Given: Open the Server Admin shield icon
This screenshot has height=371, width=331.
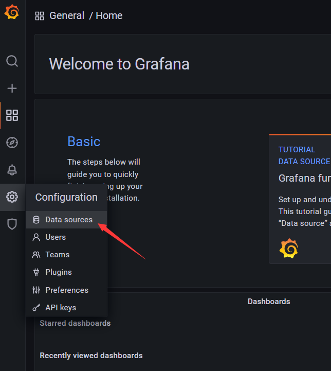Looking at the screenshot, I should [x=12, y=224].
